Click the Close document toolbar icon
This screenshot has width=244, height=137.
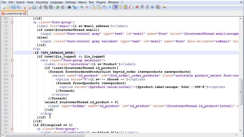(x=24, y=7)
